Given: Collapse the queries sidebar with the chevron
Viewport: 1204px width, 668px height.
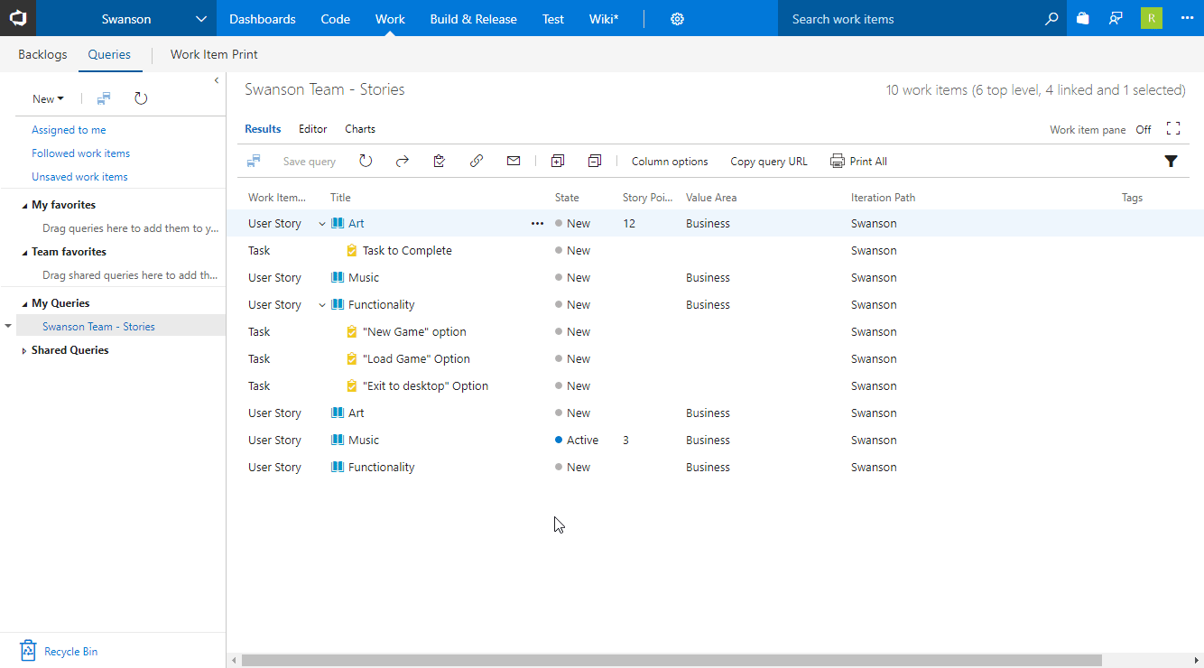Looking at the screenshot, I should click(216, 79).
